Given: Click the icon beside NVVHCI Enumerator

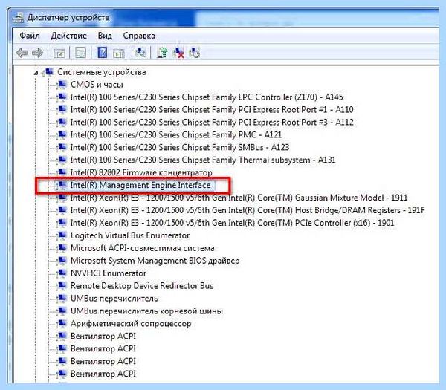Looking at the screenshot, I should click(x=62, y=273).
